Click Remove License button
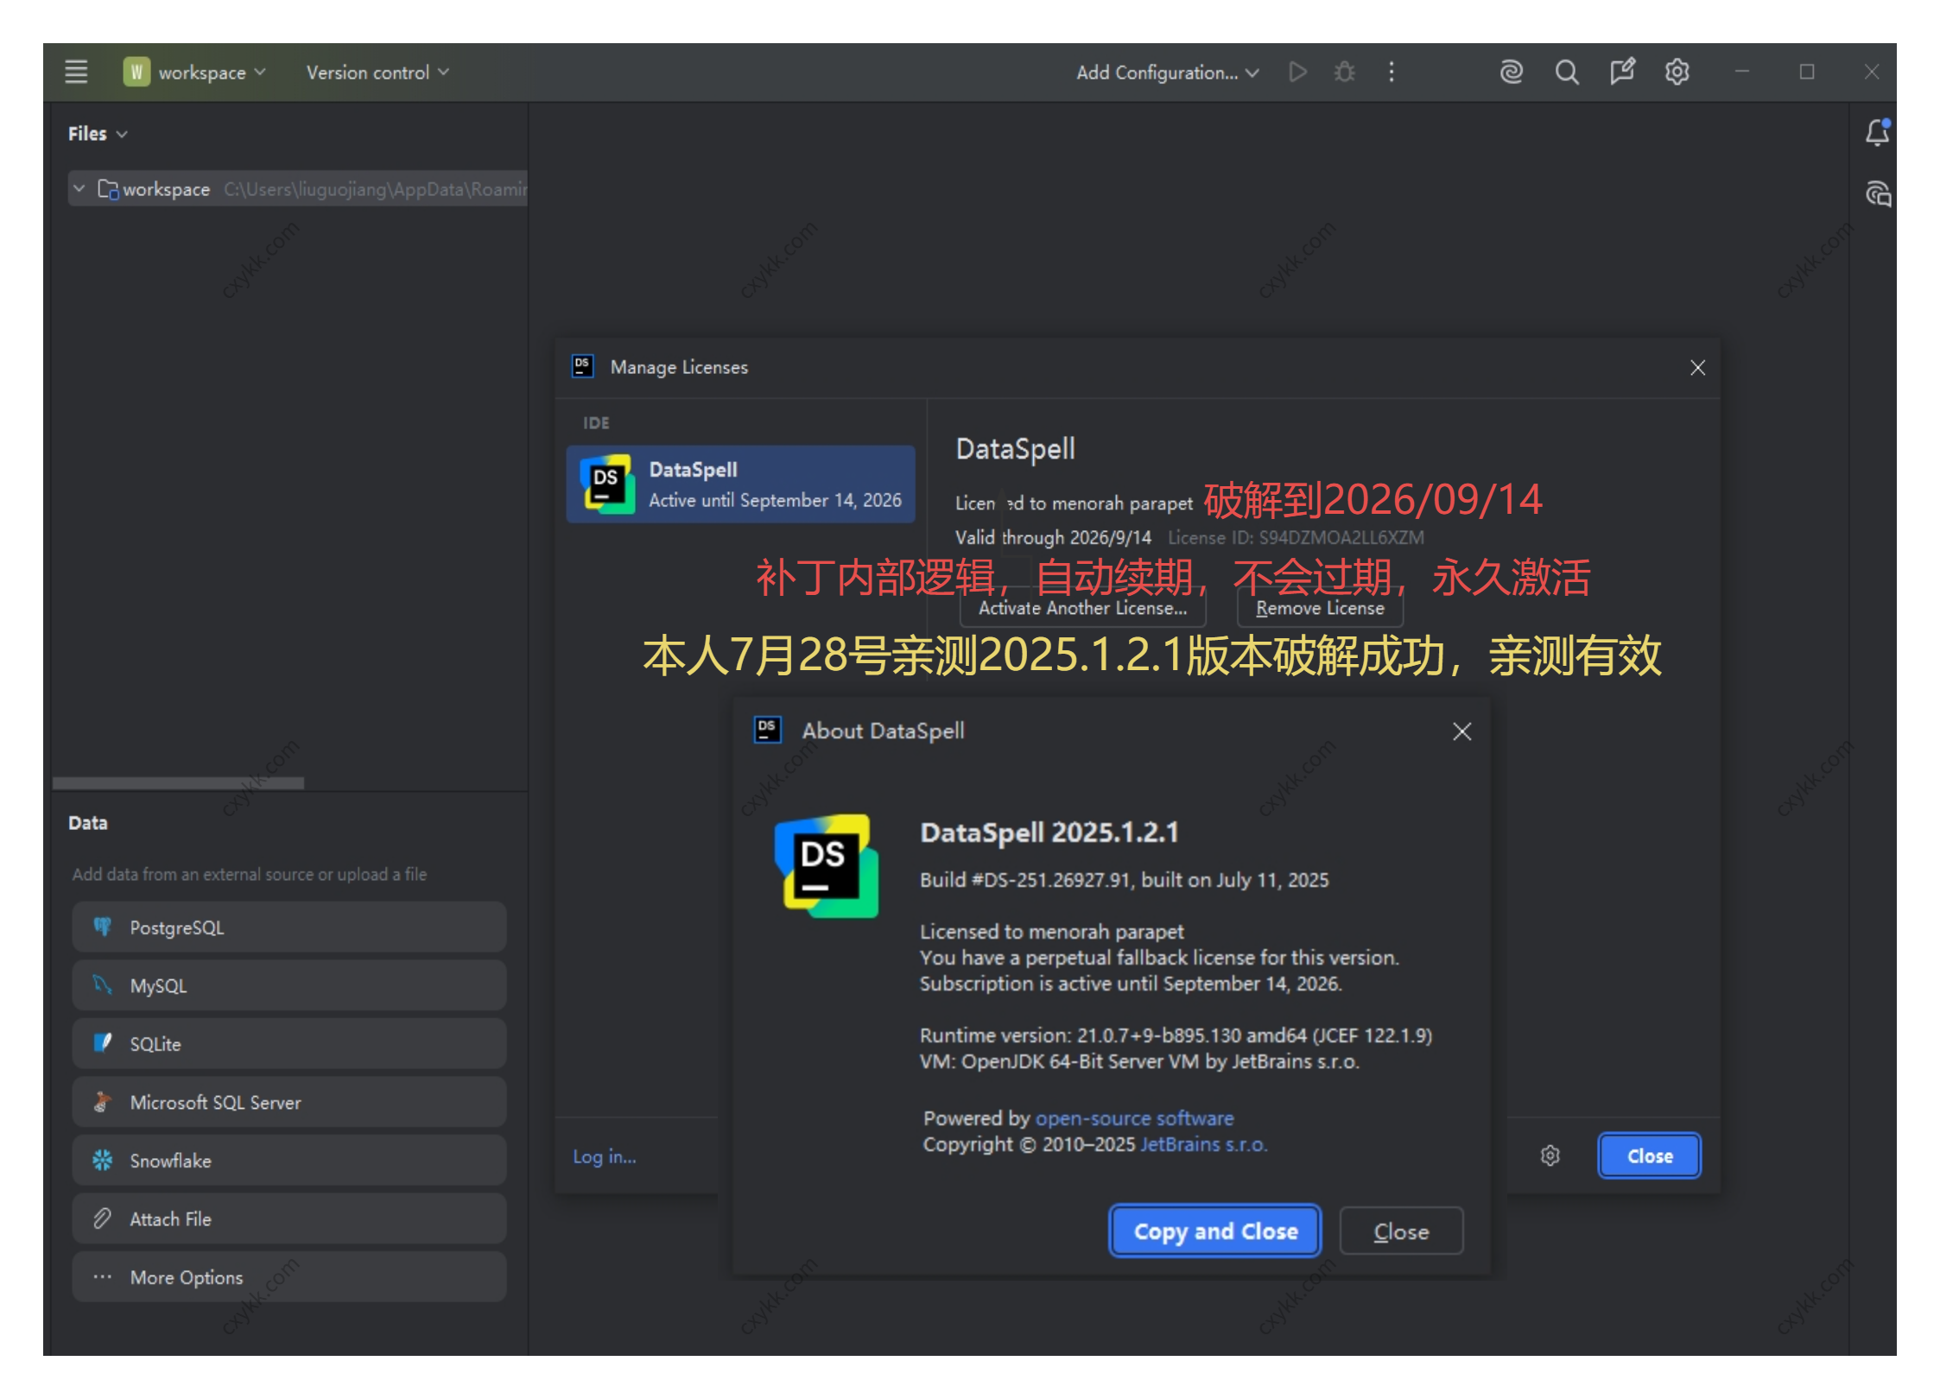 (x=1320, y=608)
